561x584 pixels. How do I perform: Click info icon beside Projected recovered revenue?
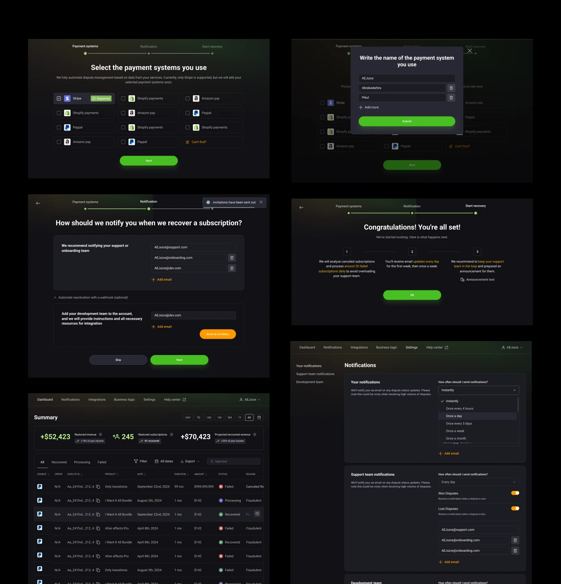[x=254, y=434]
